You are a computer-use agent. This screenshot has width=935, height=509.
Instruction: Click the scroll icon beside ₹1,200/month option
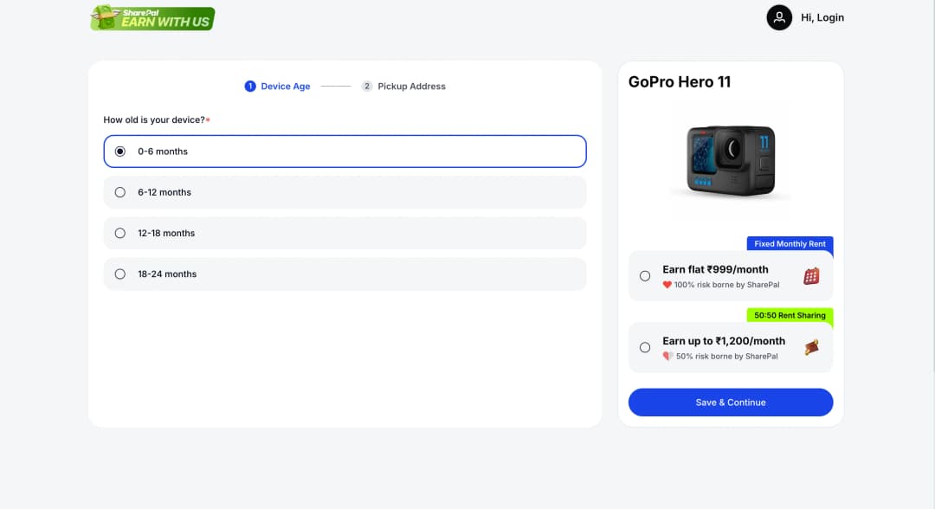click(x=812, y=347)
